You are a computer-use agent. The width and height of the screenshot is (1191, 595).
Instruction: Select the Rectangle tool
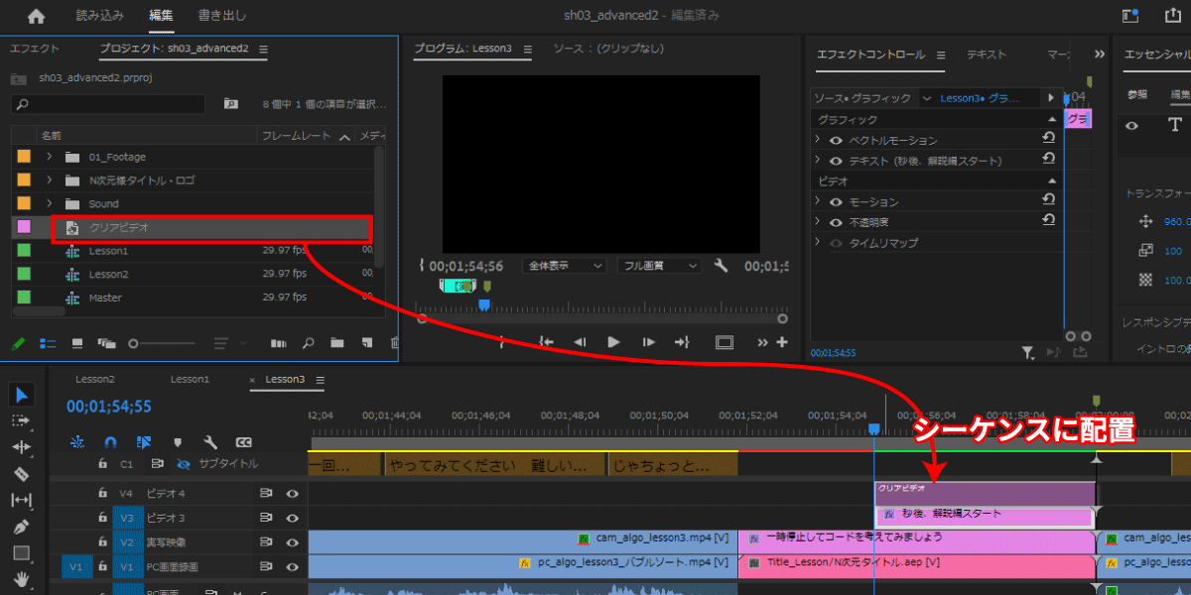(x=22, y=553)
